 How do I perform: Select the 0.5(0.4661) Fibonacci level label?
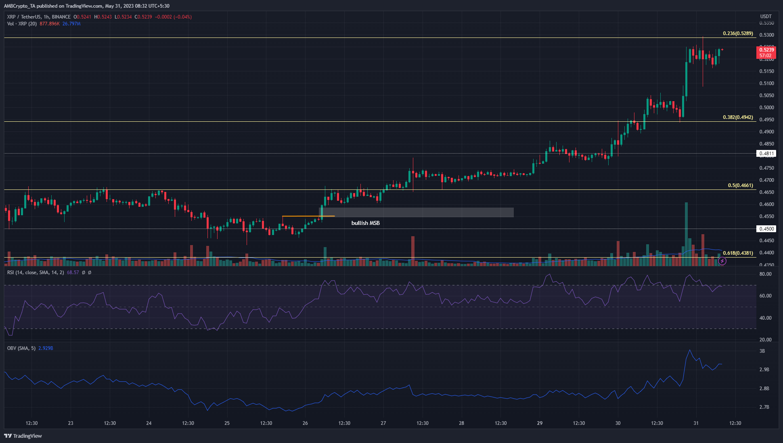740,185
